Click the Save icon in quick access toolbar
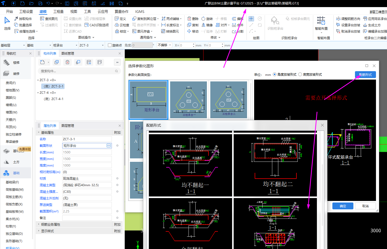The image size is (387, 249). tap(40, 3)
